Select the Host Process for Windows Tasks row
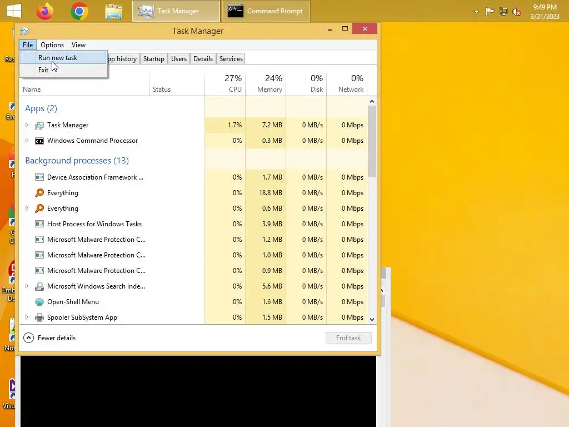The image size is (569, 427). click(x=193, y=224)
